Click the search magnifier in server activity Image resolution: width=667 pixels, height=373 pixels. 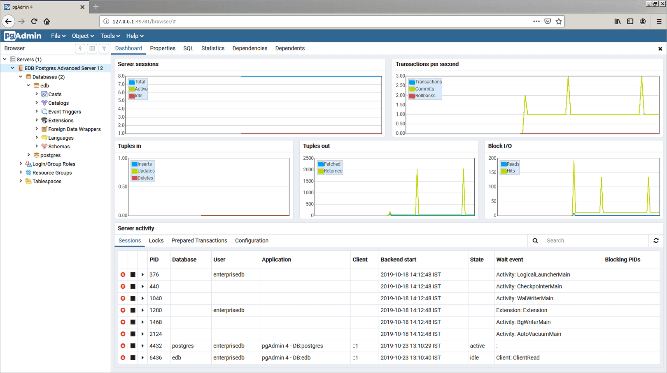(x=535, y=240)
